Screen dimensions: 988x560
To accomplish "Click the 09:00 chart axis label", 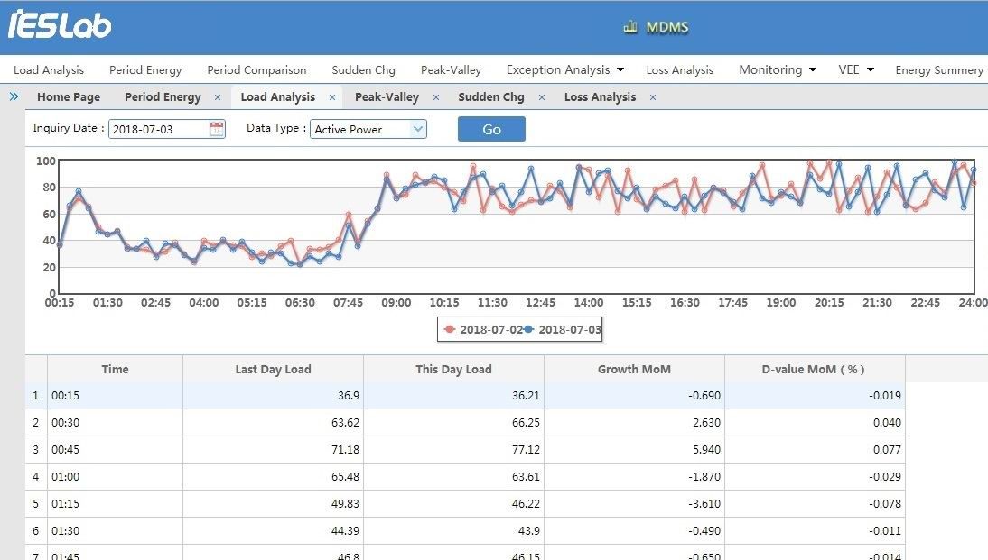I will [x=396, y=303].
